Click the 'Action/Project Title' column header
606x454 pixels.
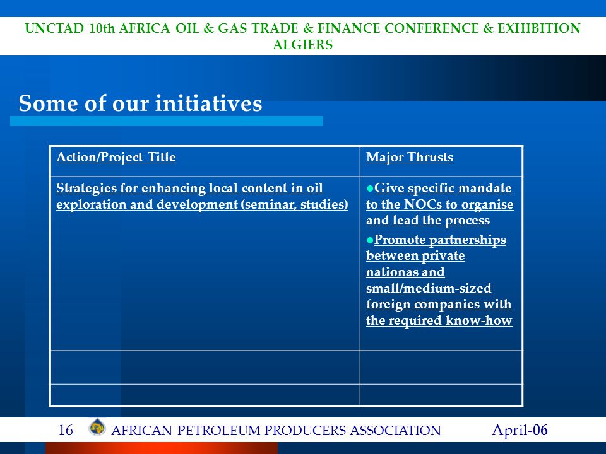pos(116,158)
